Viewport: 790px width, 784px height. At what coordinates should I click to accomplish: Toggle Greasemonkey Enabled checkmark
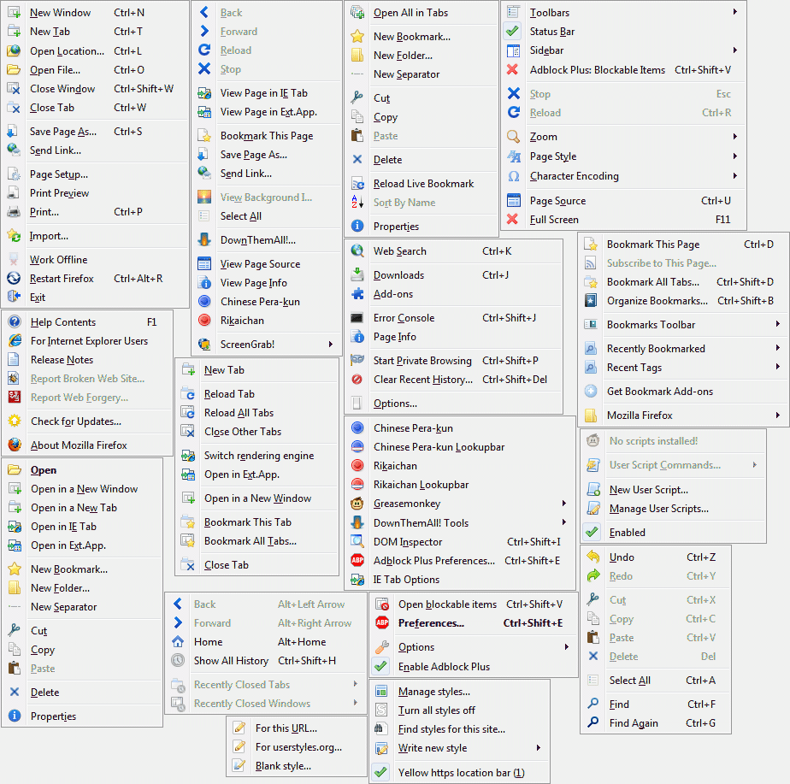593,532
